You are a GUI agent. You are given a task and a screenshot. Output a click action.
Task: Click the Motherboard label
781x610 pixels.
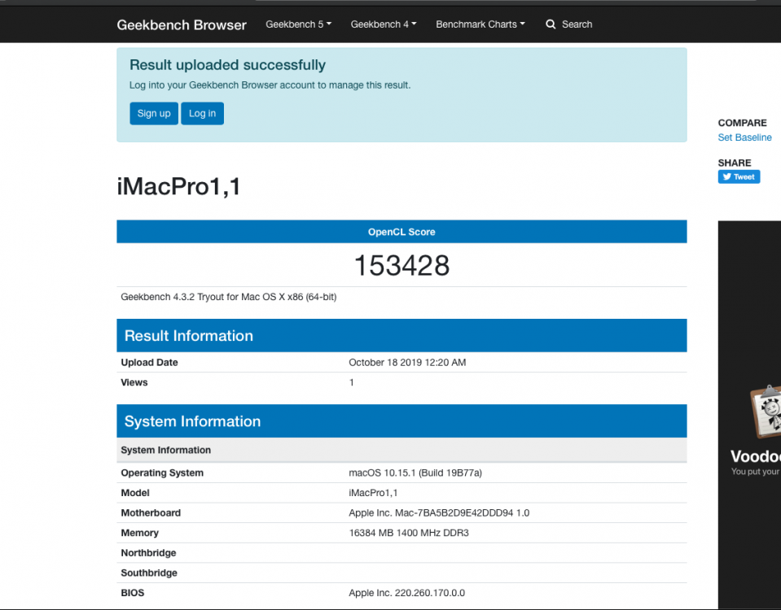pyautogui.click(x=151, y=513)
